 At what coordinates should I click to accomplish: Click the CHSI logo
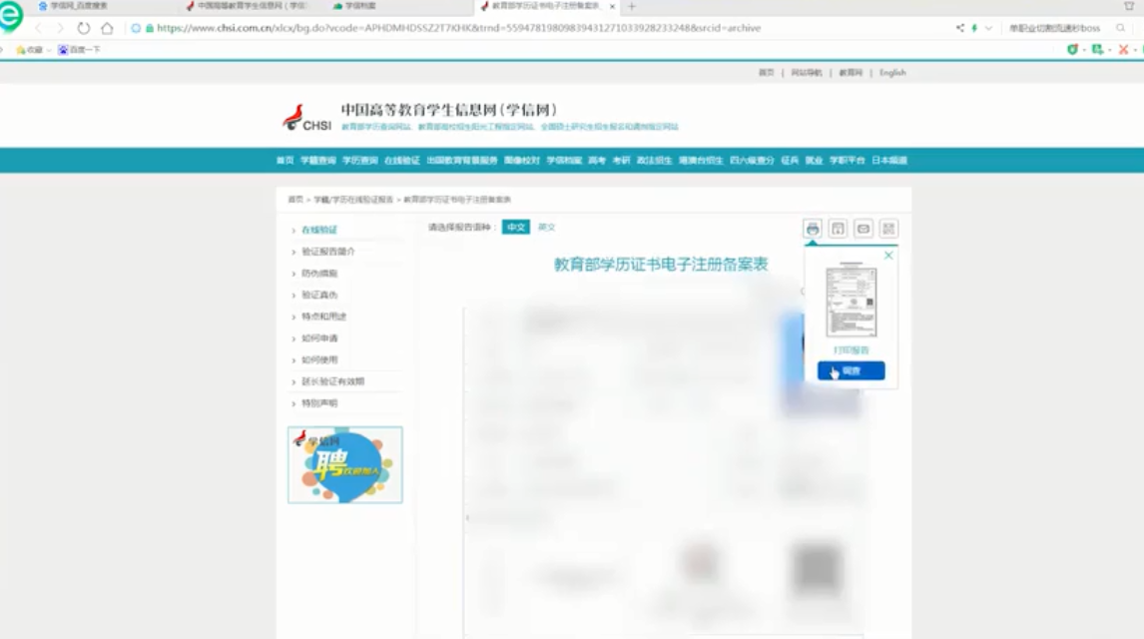pos(306,118)
